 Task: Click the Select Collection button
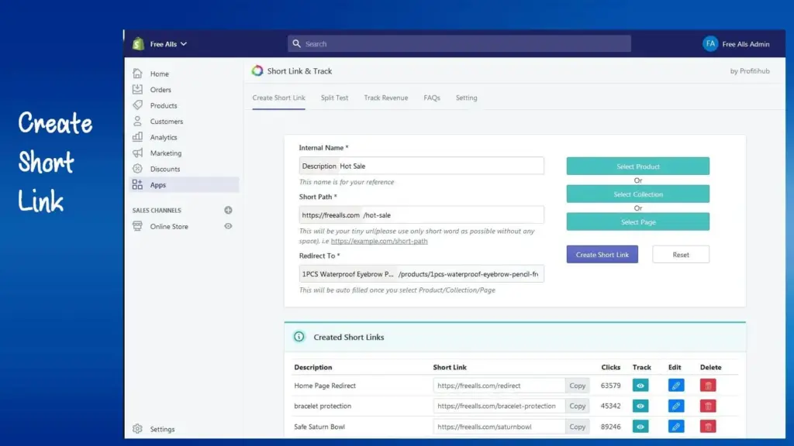(x=638, y=194)
